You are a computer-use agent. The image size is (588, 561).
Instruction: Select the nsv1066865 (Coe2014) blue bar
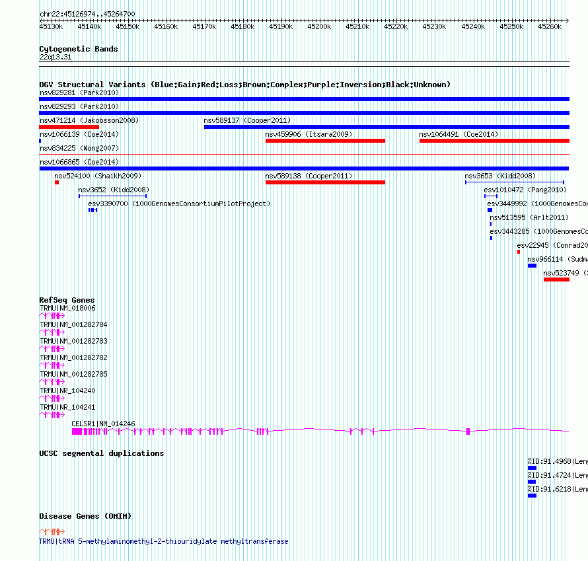pos(304,168)
